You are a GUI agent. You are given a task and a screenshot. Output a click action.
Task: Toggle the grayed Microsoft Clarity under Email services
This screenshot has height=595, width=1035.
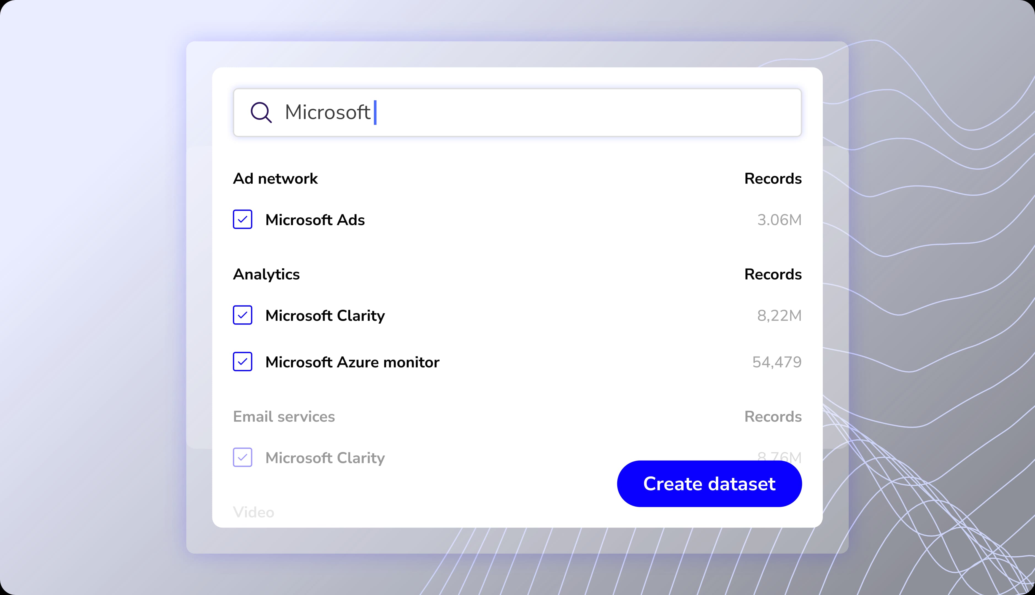[x=242, y=458]
